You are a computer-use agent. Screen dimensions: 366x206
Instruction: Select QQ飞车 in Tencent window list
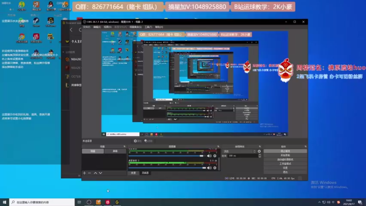74,76
